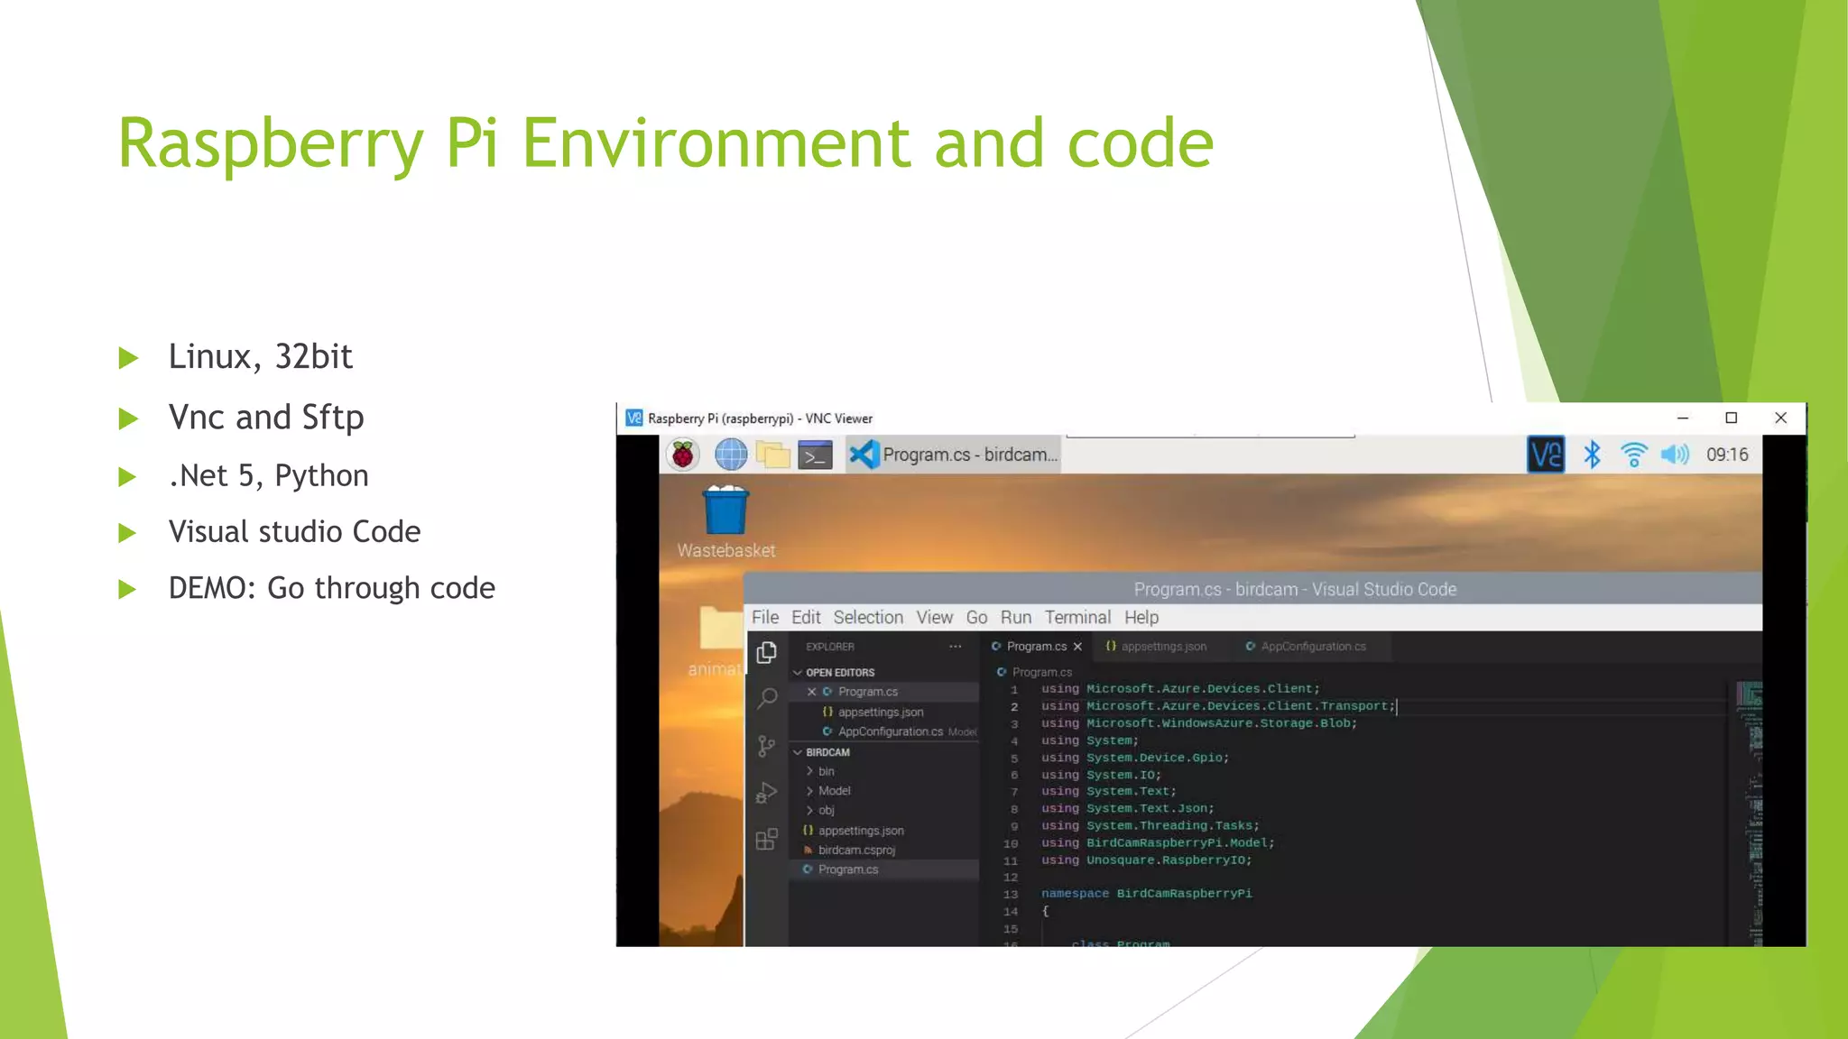Switch to Program.cs - birdcam taskbar item
Image resolution: width=1848 pixels, height=1039 pixels.
pos(955,455)
